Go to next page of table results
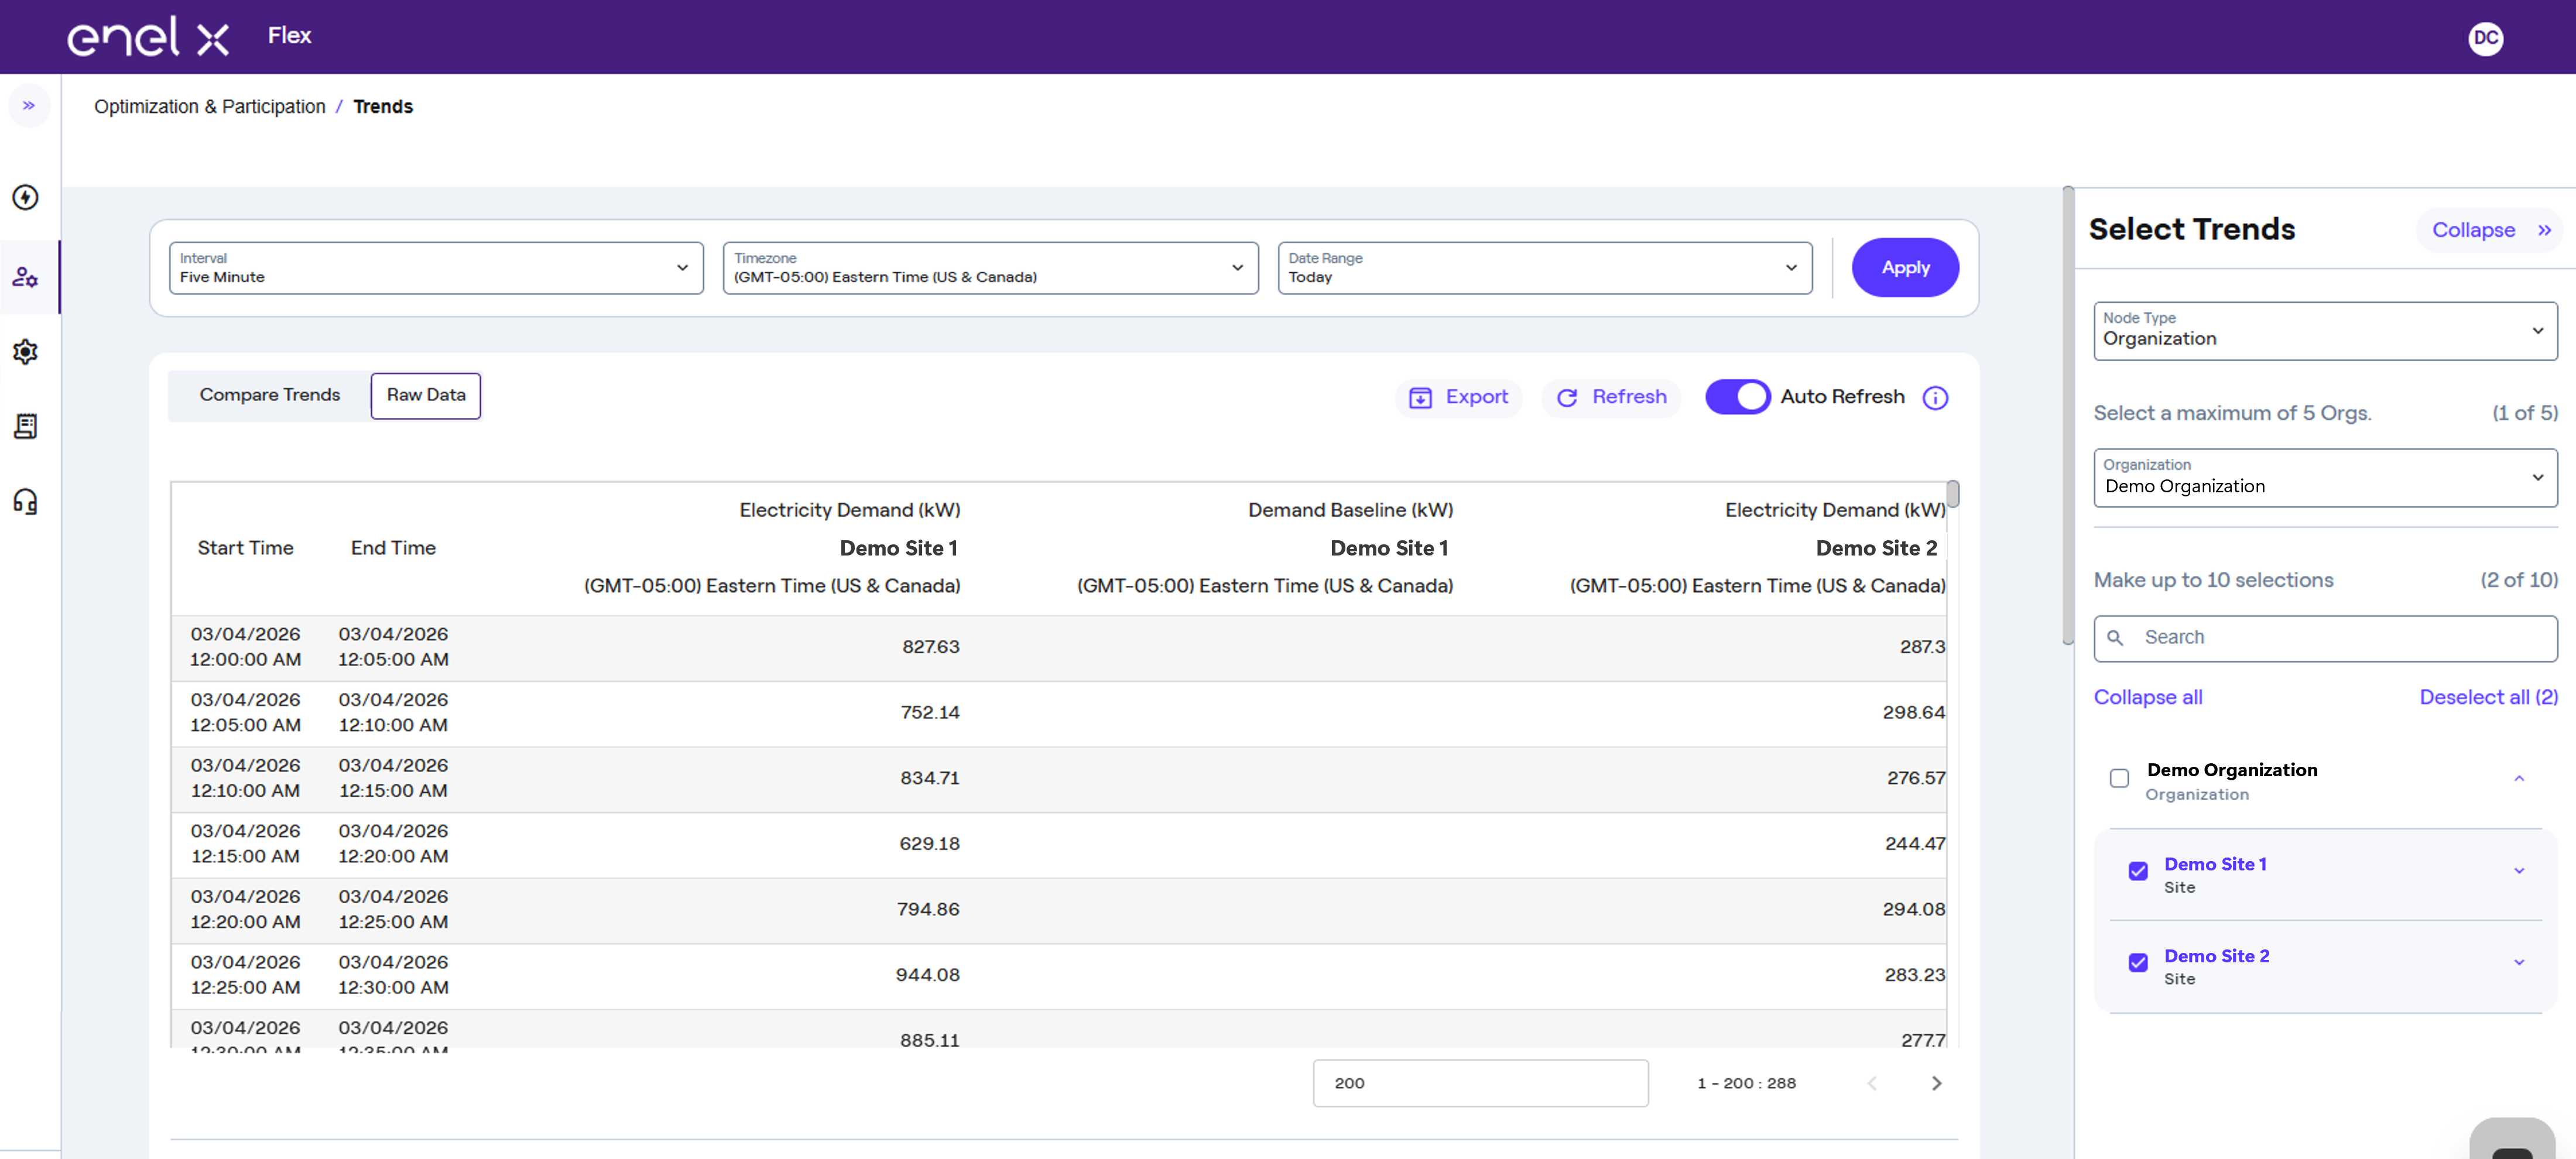 (1936, 1083)
